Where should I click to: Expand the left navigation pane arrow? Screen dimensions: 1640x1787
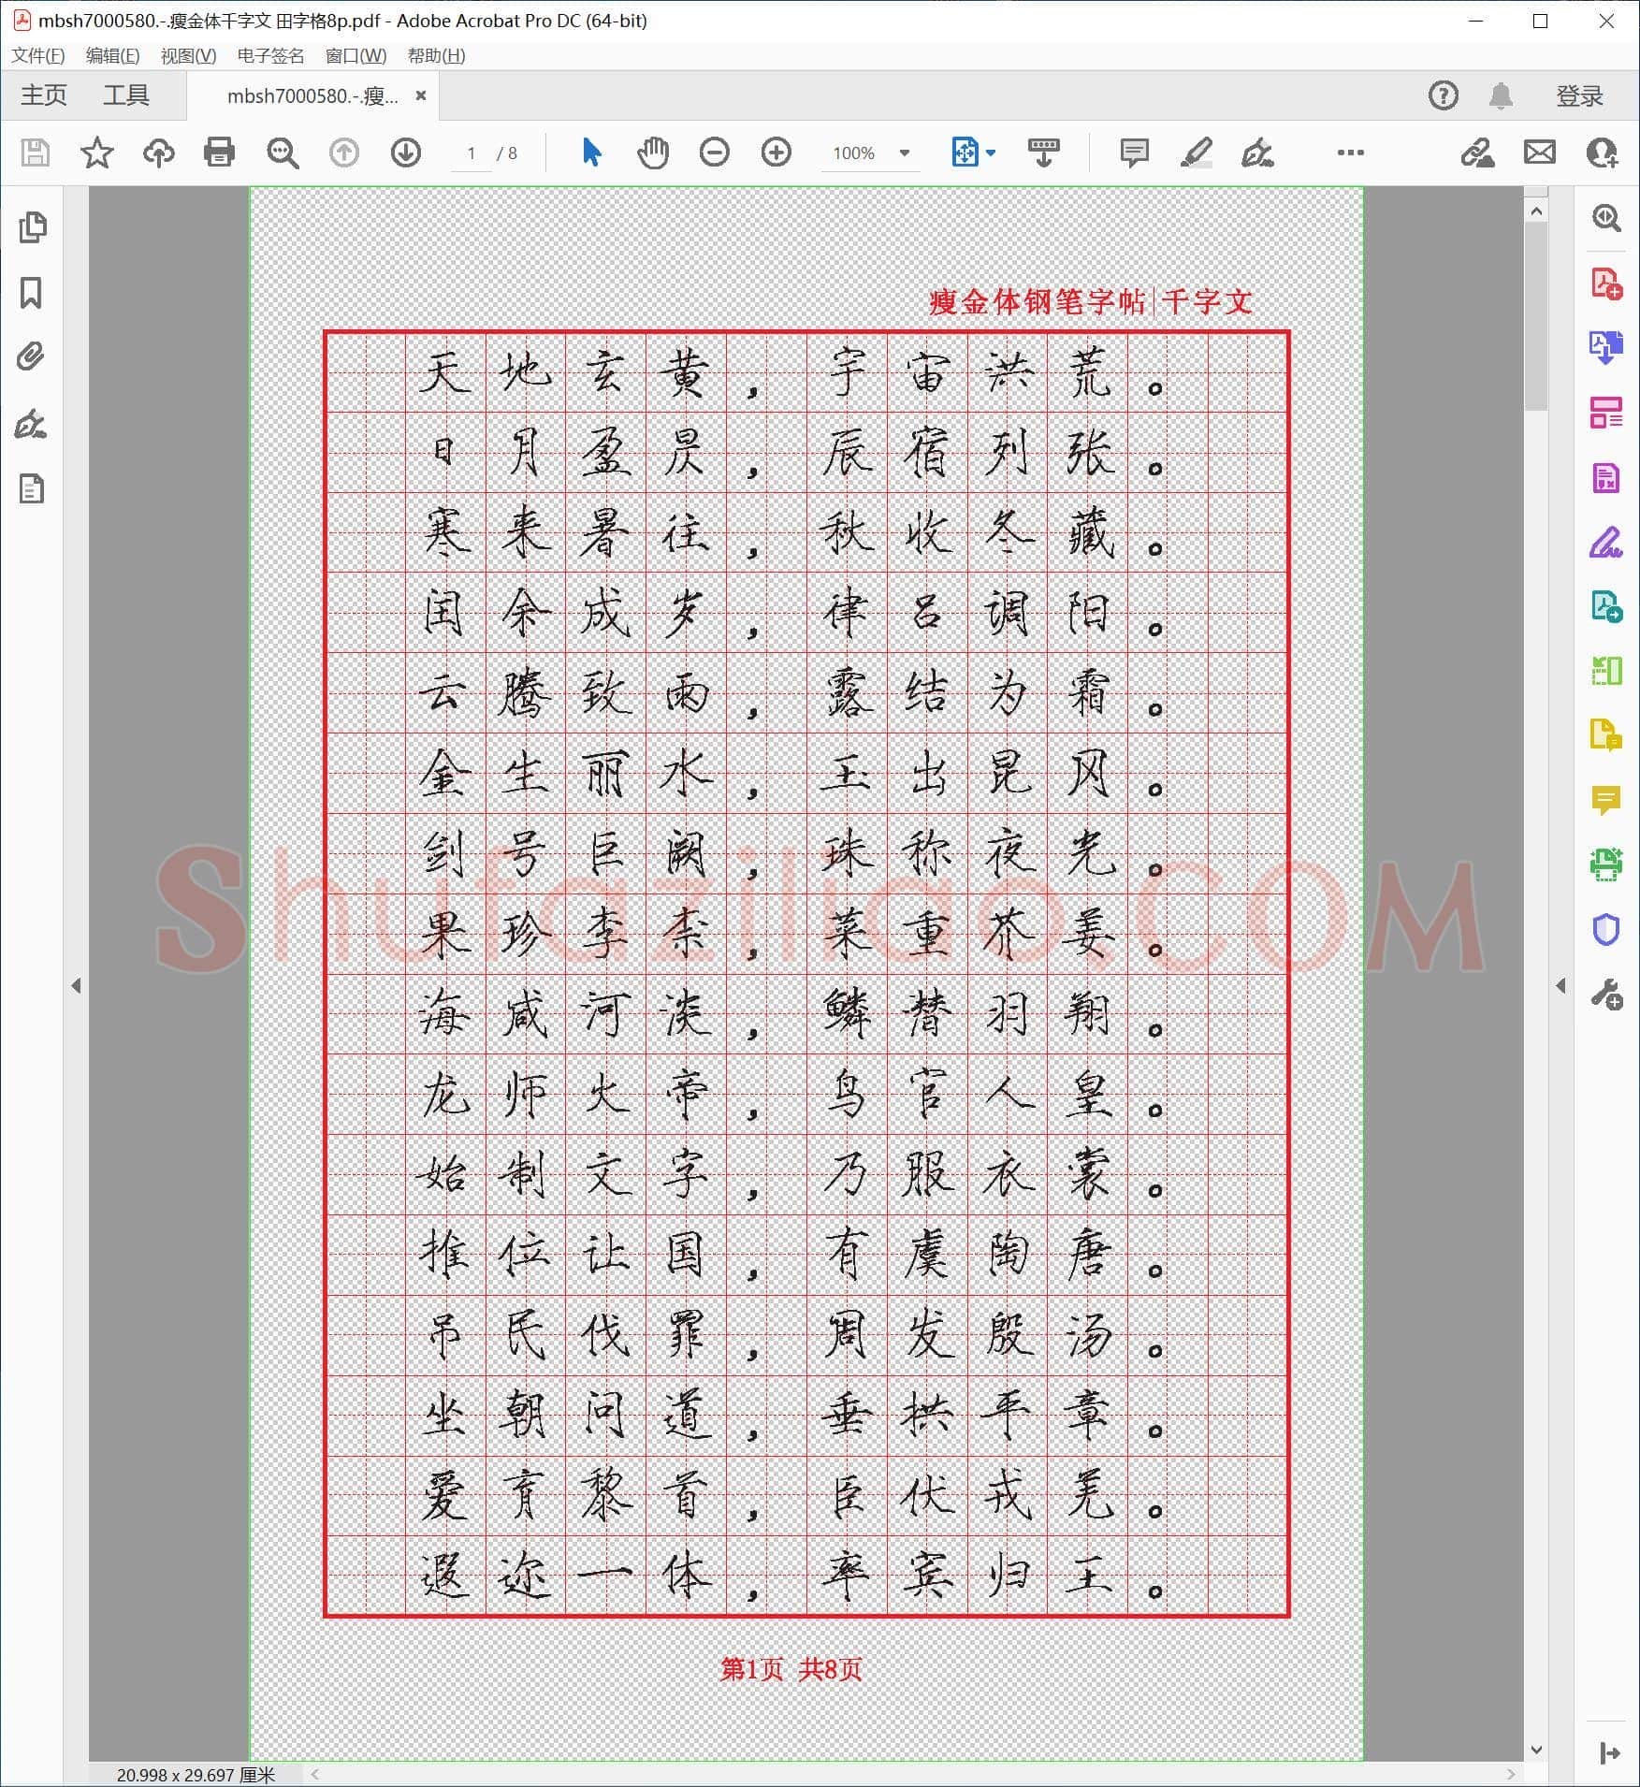tap(77, 985)
